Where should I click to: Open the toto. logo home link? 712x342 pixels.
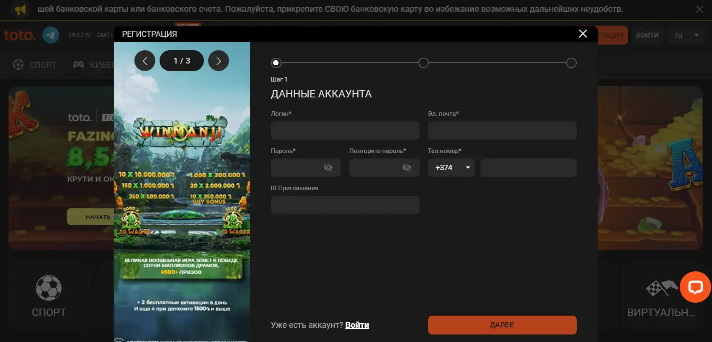pos(19,35)
